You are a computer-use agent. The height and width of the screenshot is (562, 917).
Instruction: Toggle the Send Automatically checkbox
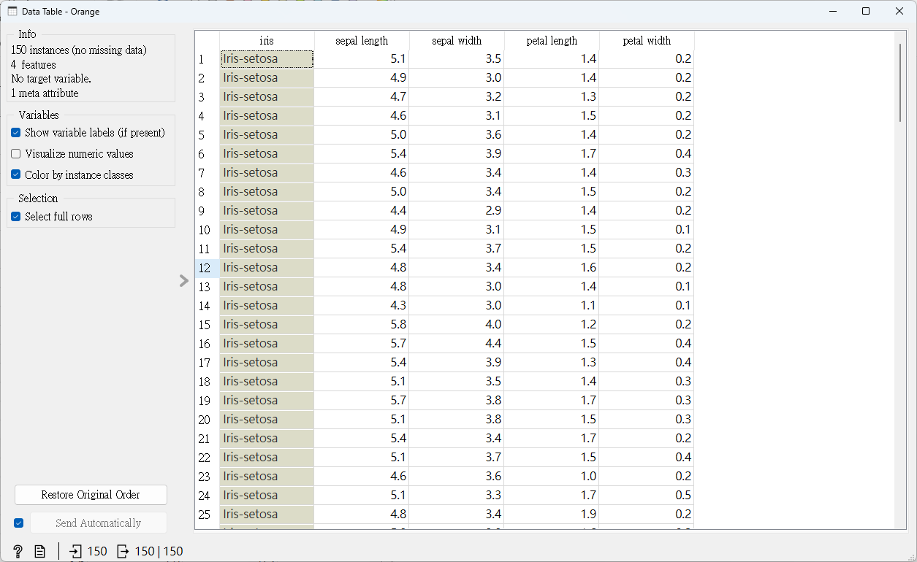[x=19, y=523]
